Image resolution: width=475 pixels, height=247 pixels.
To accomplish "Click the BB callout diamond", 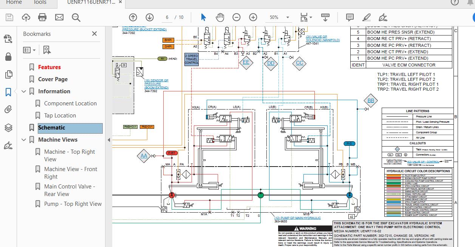I will tap(371, 100).
